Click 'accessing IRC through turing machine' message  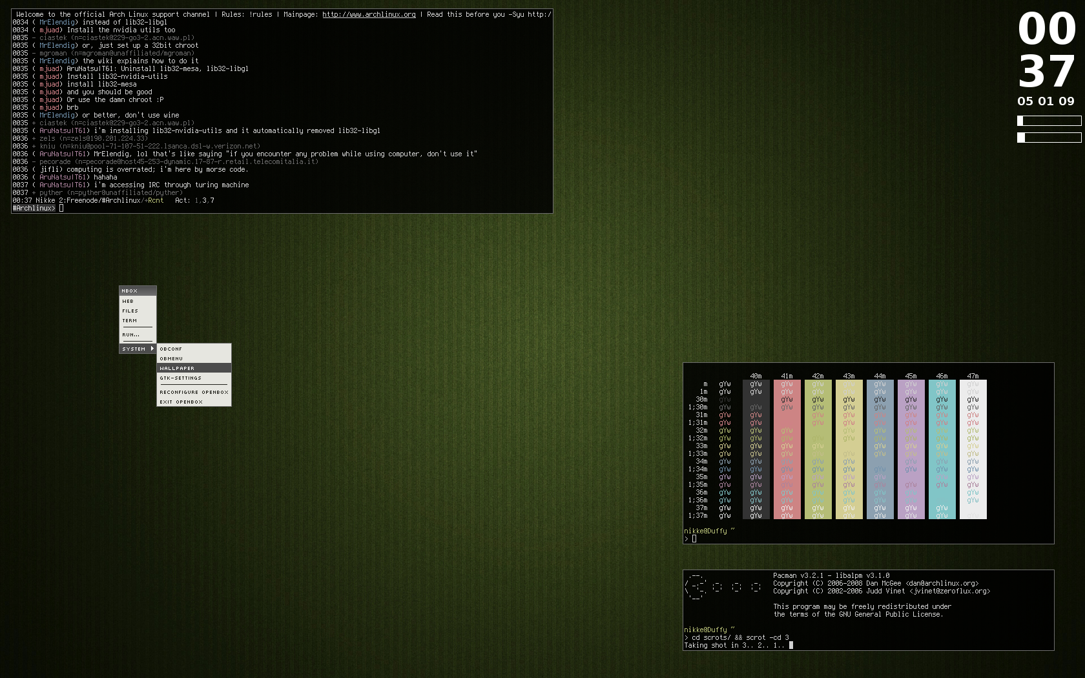pyautogui.click(x=171, y=185)
